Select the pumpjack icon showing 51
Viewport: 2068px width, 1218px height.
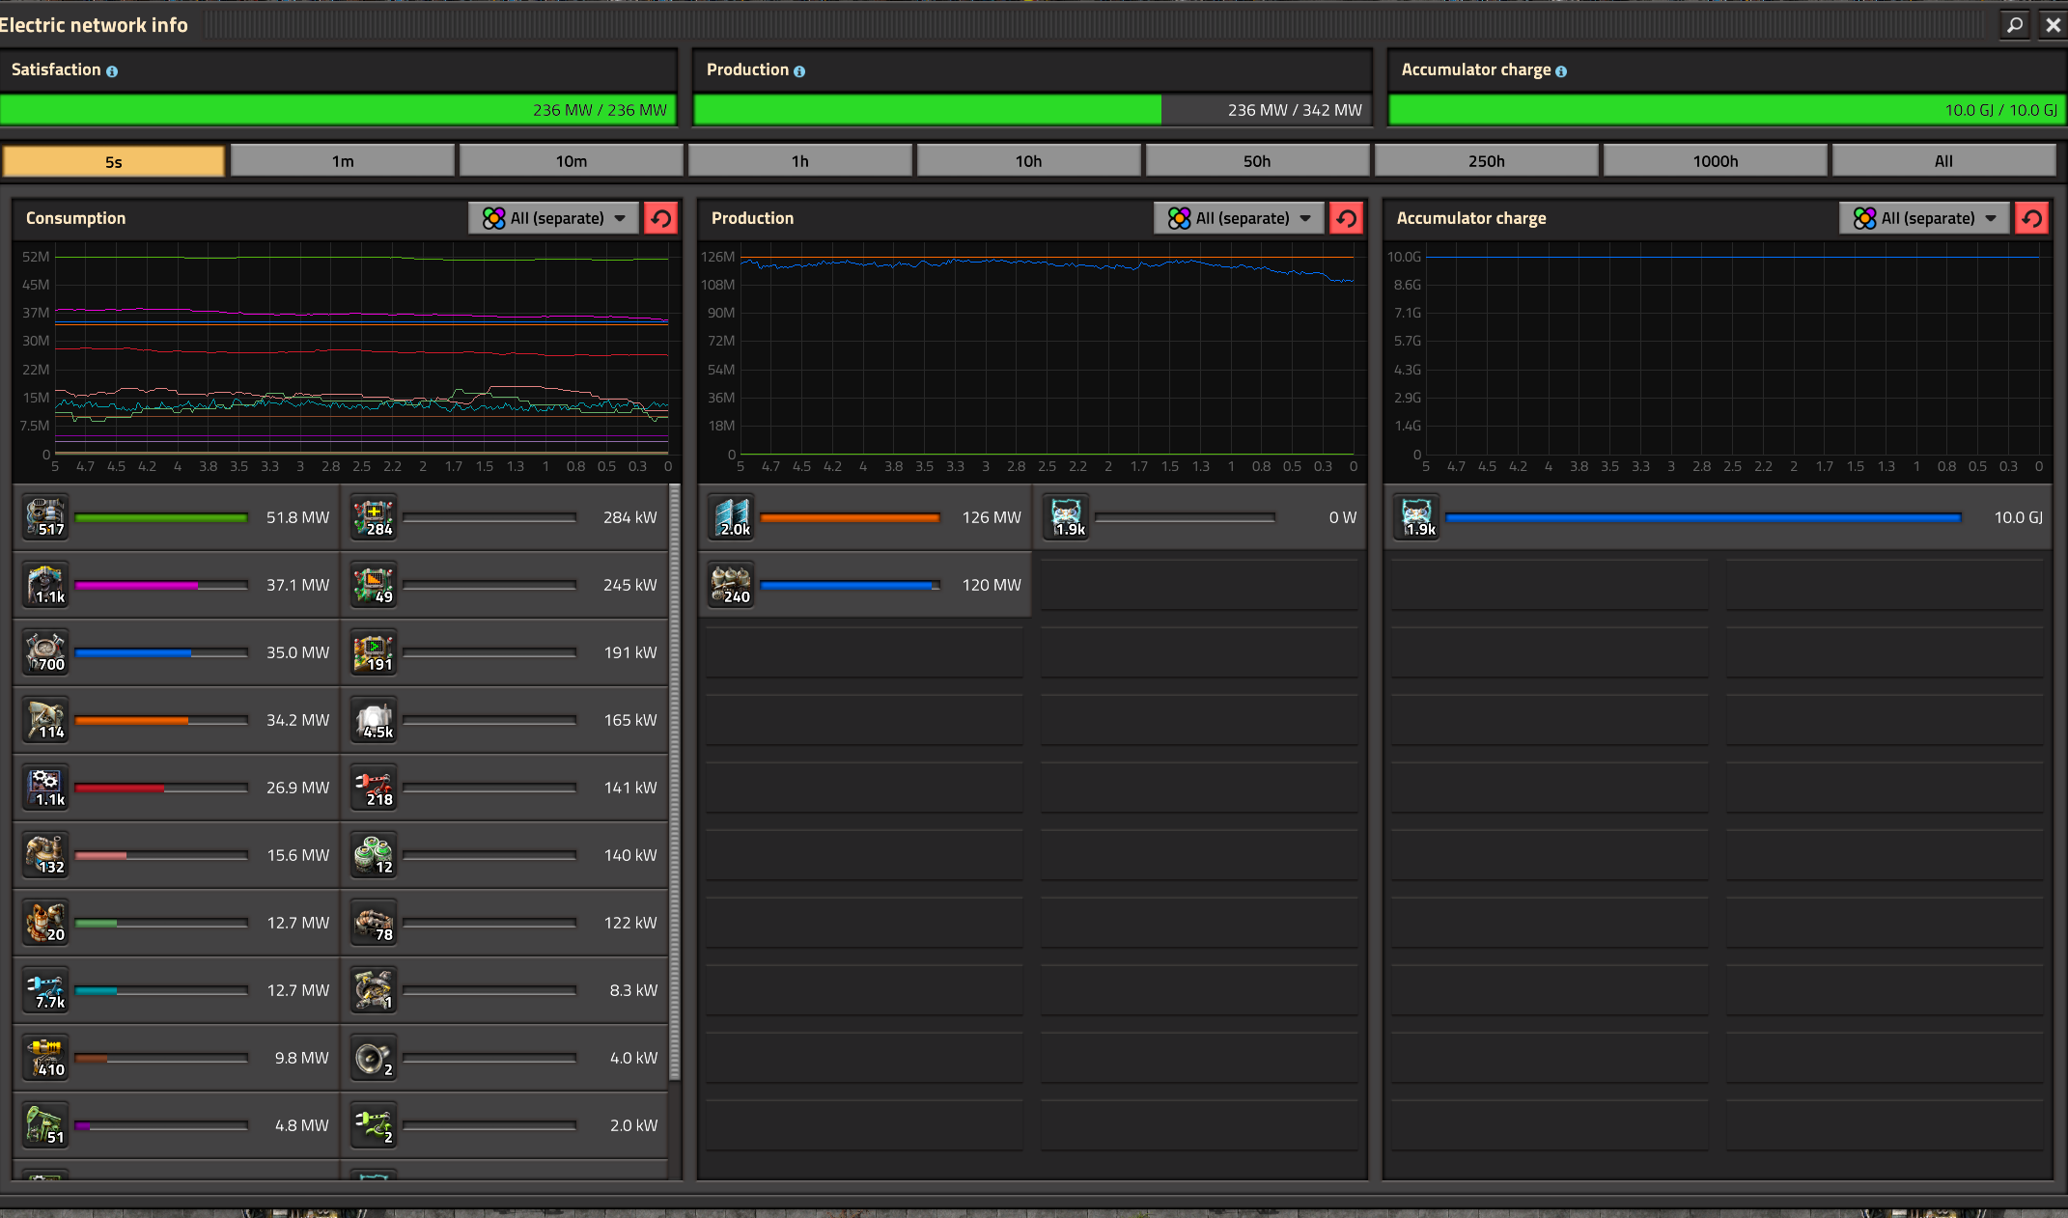tap(45, 1125)
